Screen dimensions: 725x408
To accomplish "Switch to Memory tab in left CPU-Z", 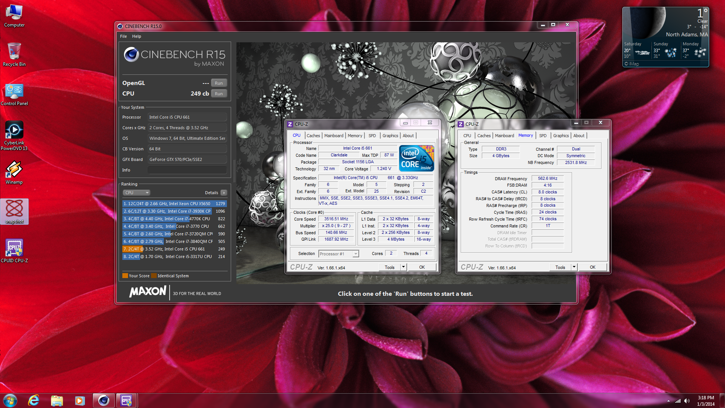I will [x=355, y=136].
